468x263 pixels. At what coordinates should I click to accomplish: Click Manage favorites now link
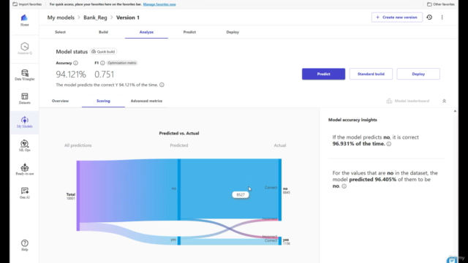(x=159, y=4)
